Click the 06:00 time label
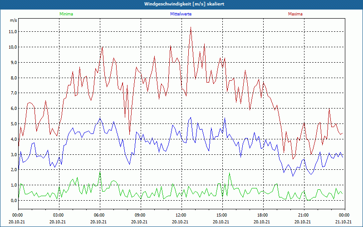The height and width of the screenshot is (227, 363). point(100,215)
